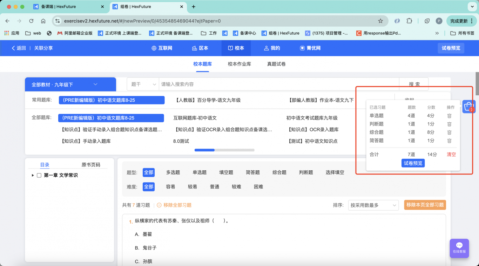This screenshot has width=479, height=266.
Task: Click the page vertical scrollbar
Action: 477,84
